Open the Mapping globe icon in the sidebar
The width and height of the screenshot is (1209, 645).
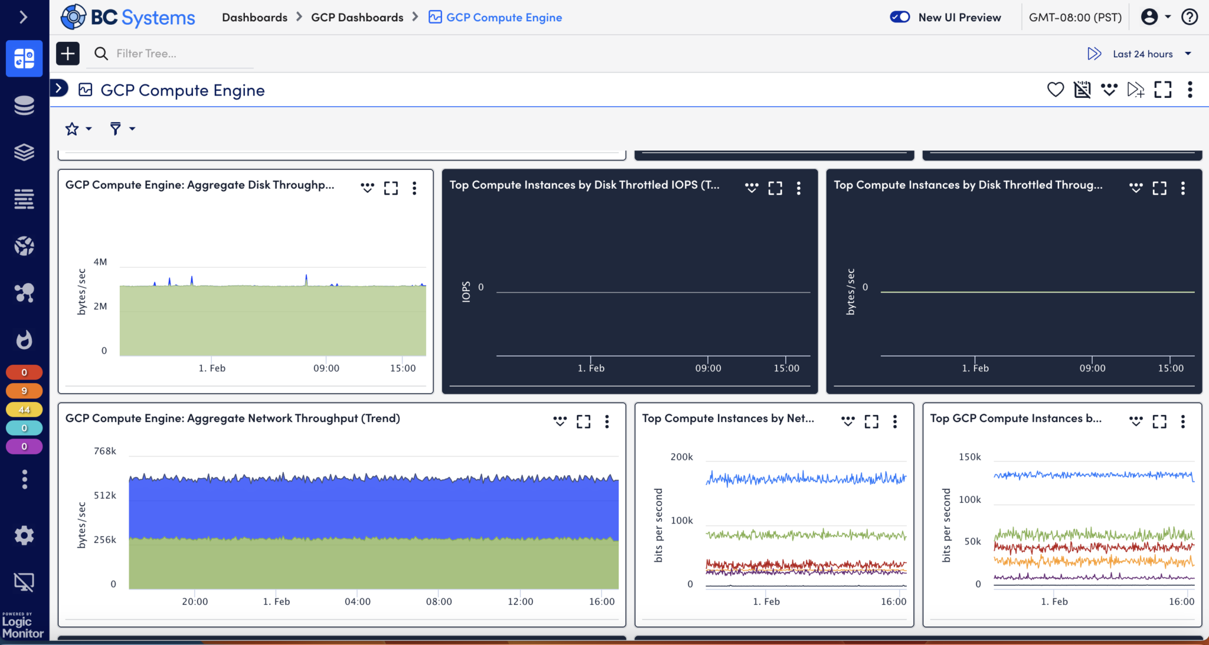(24, 246)
